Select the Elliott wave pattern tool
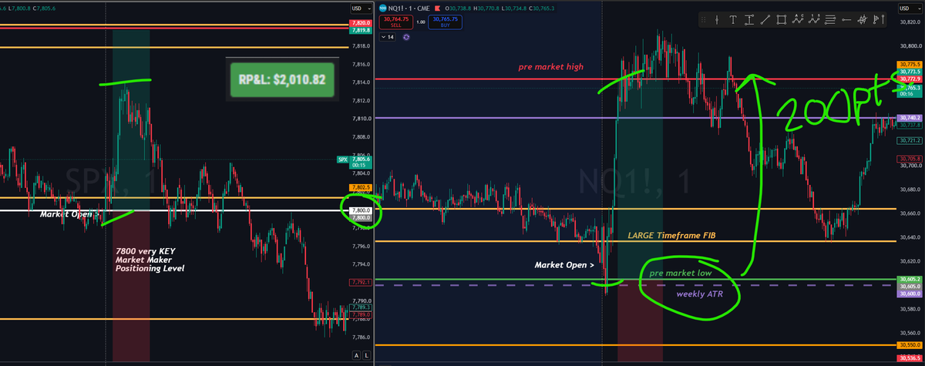Image resolution: width=925 pixels, height=366 pixels. point(814,20)
